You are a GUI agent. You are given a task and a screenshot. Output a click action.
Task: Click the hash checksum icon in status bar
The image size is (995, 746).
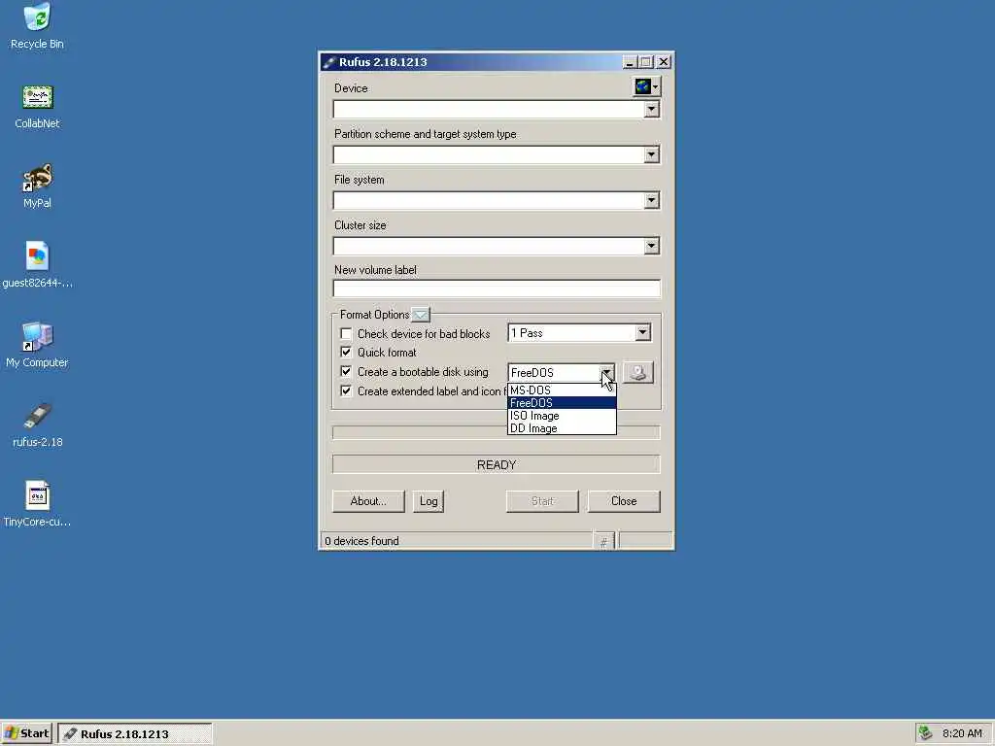tap(603, 541)
